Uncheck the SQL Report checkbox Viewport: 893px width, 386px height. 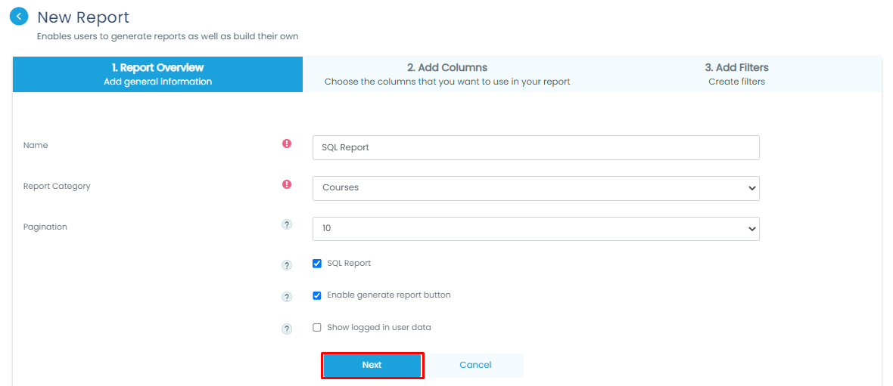click(x=317, y=264)
